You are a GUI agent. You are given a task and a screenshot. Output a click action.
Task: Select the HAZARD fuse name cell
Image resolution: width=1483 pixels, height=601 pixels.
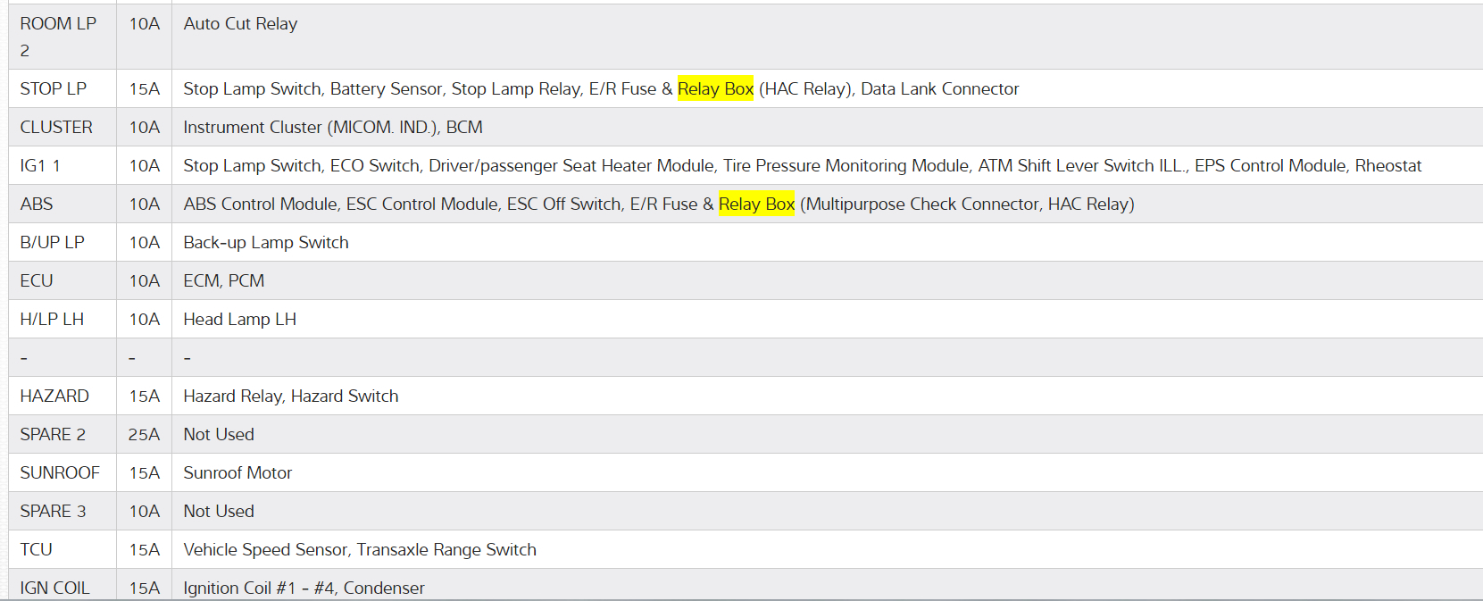(54, 396)
